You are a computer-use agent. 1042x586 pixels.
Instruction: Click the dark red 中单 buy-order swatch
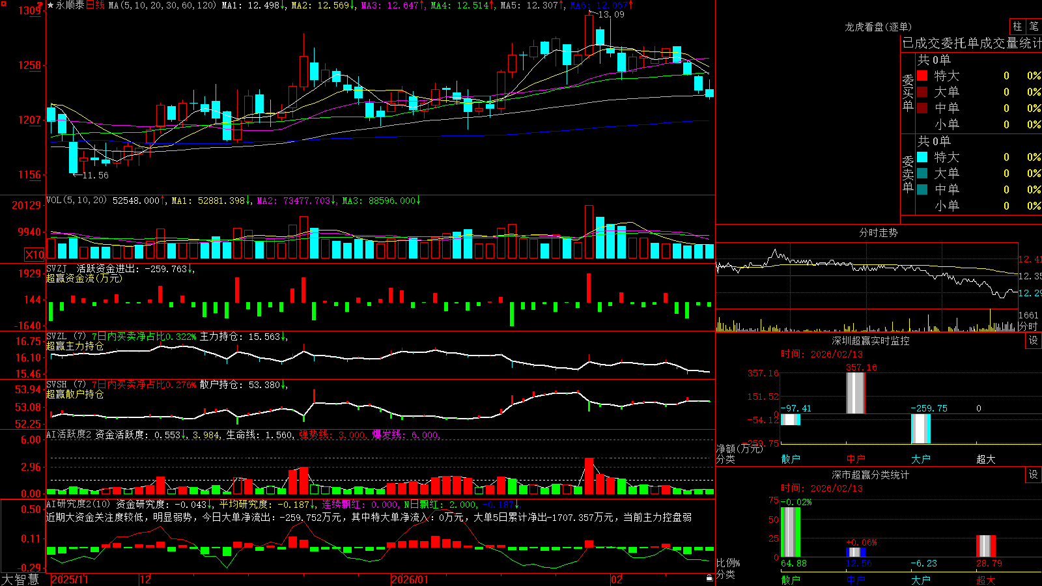click(x=922, y=108)
